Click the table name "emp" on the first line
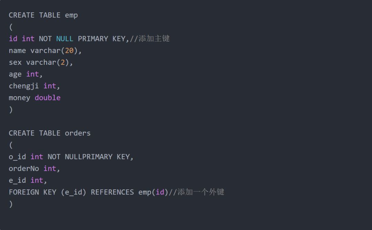372x230 pixels. [71, 15]
